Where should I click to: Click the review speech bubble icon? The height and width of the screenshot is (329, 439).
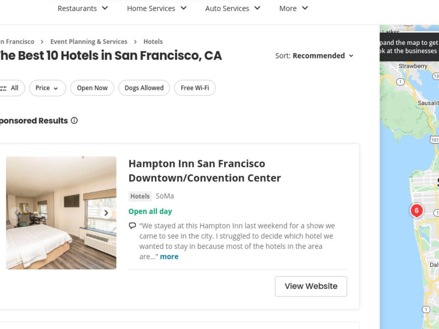pyautogui.click(x=132, y=226)
